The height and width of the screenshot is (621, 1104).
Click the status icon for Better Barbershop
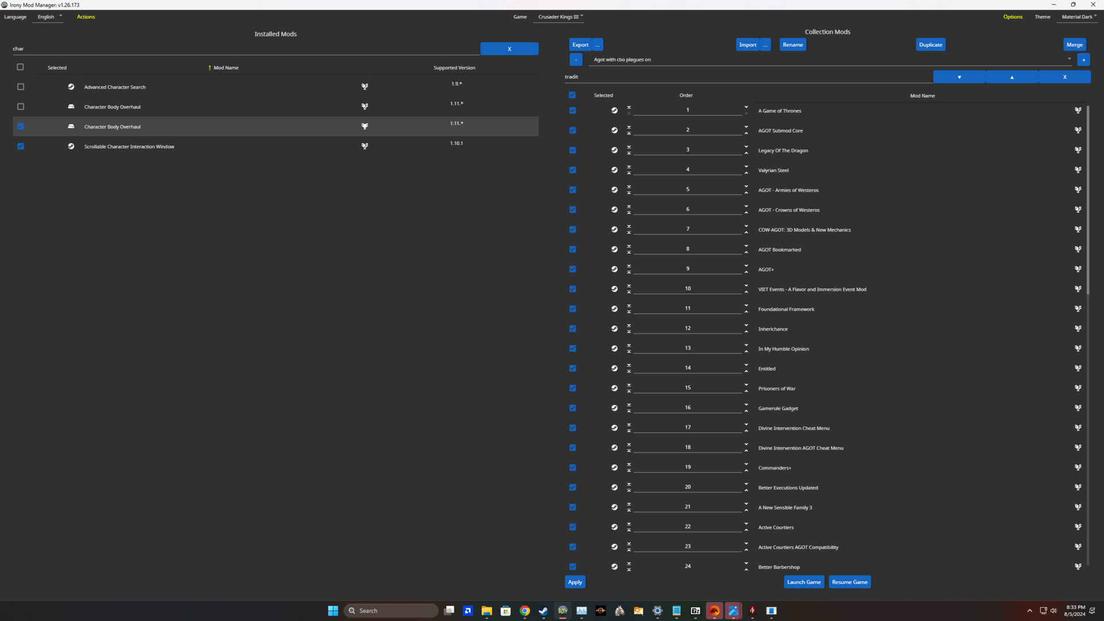coord(1078,566)
